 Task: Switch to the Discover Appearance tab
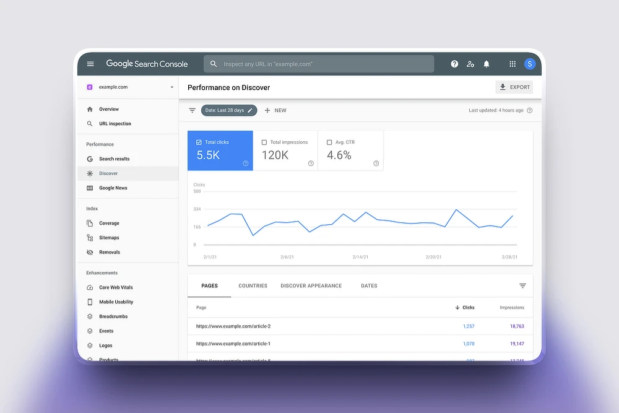pos(311,286)
